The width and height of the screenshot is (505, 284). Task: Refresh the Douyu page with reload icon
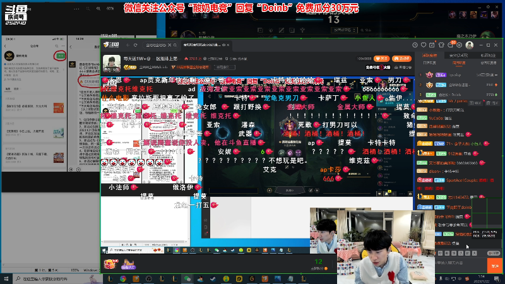[136, 45]
